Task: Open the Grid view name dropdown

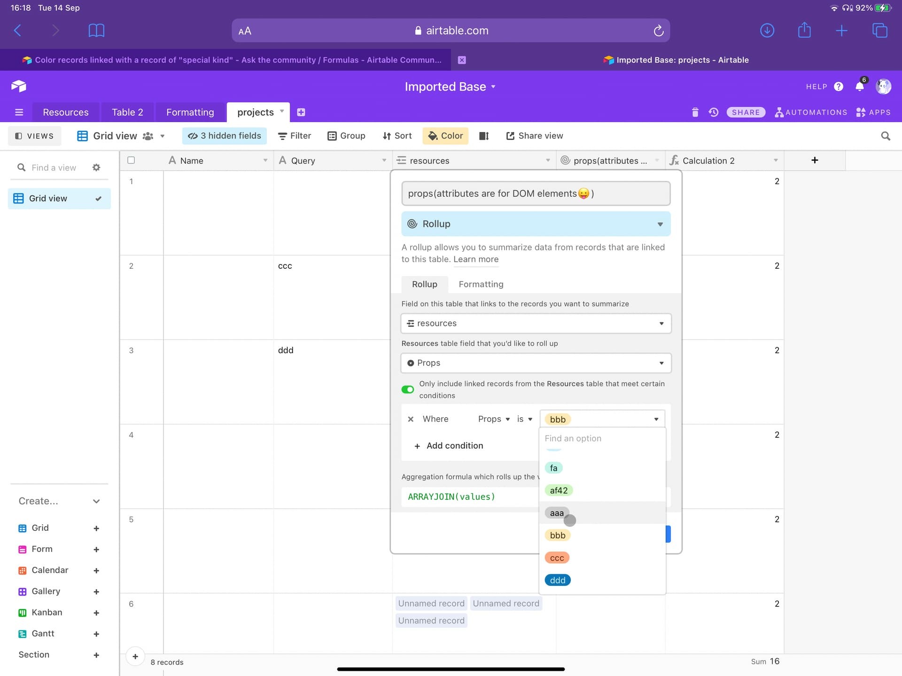Action: point(162,136)
